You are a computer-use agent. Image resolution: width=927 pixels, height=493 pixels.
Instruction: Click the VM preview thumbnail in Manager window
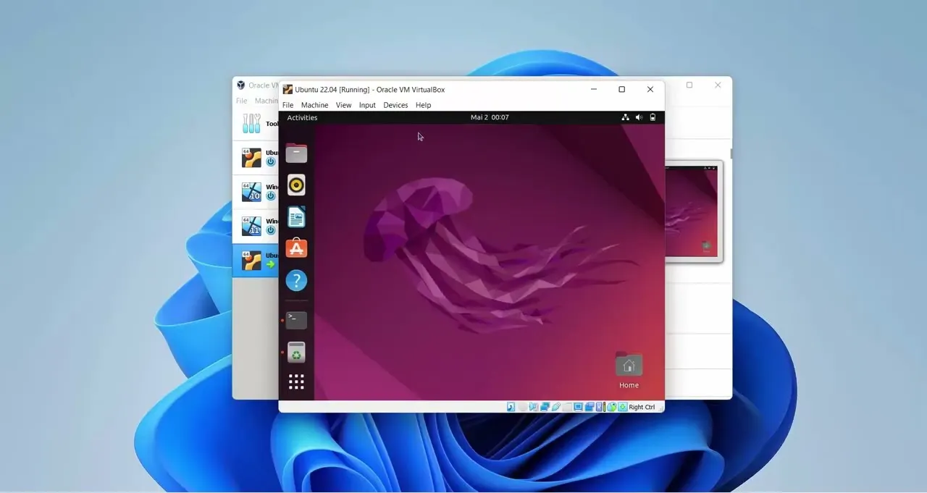tap(693, 211)
